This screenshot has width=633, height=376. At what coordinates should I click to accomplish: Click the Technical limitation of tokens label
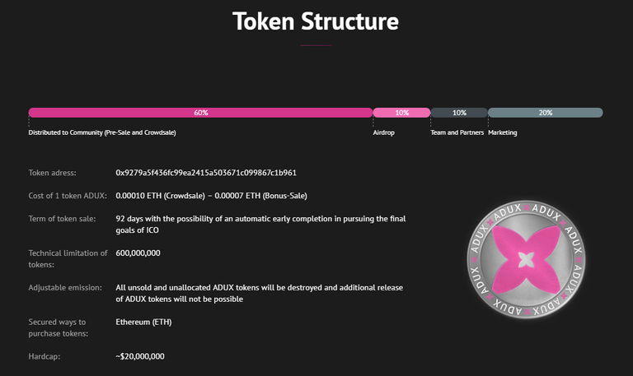click(68, 258)
